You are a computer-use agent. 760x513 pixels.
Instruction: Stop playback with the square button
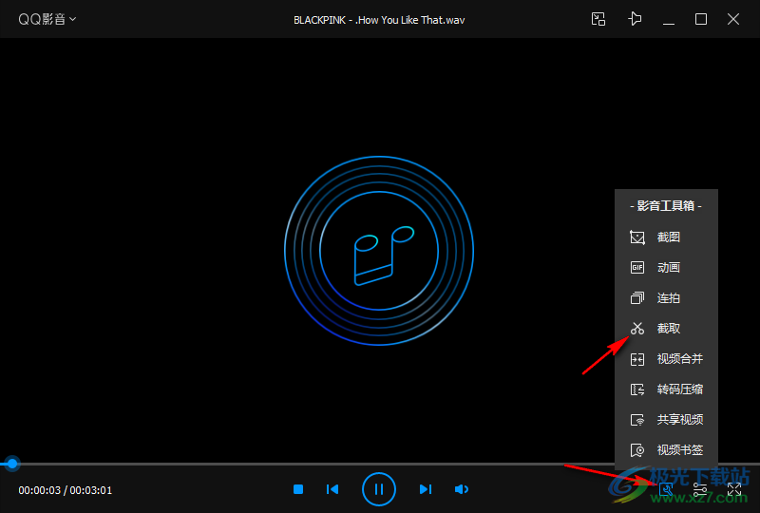pos(298,489)
